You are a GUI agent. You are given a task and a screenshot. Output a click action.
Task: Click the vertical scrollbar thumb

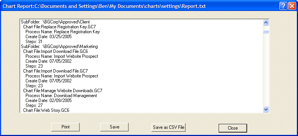266,32
